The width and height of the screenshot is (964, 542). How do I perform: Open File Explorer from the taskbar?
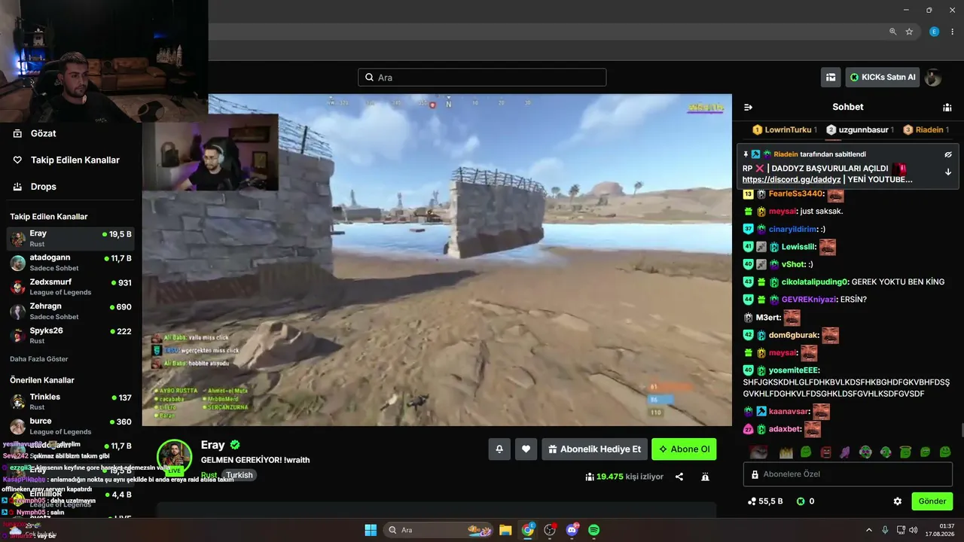(x=505, y=530)
